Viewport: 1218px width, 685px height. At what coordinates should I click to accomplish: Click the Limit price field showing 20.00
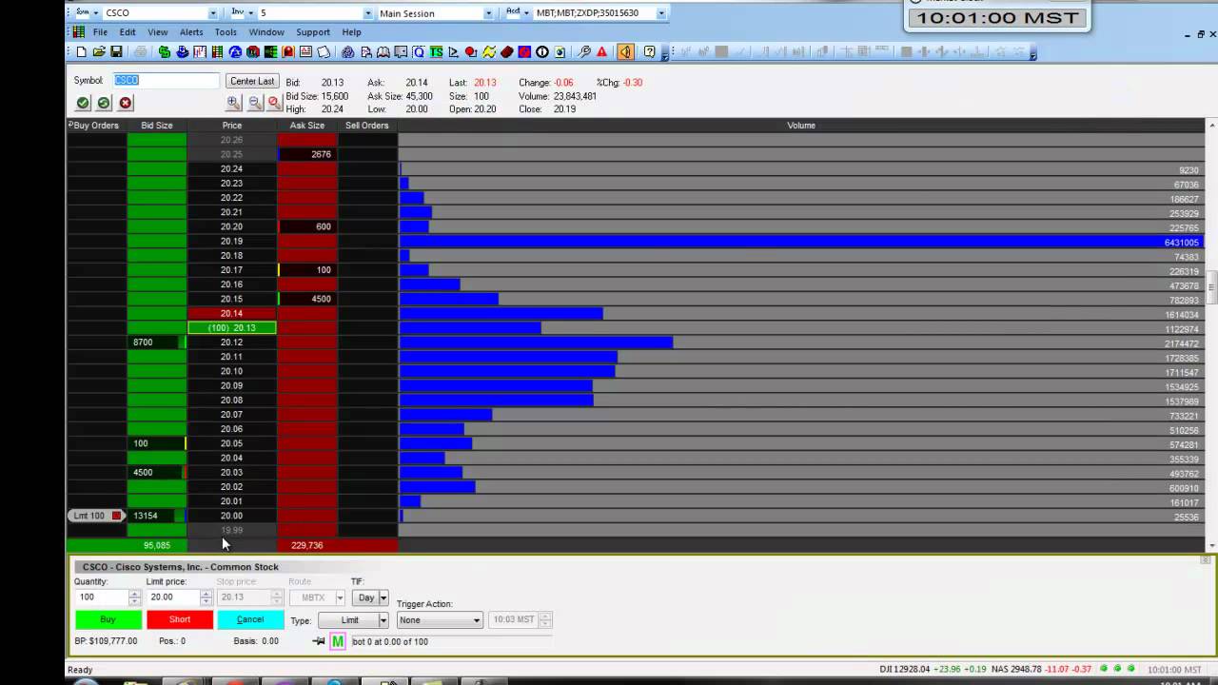[172, 597]
